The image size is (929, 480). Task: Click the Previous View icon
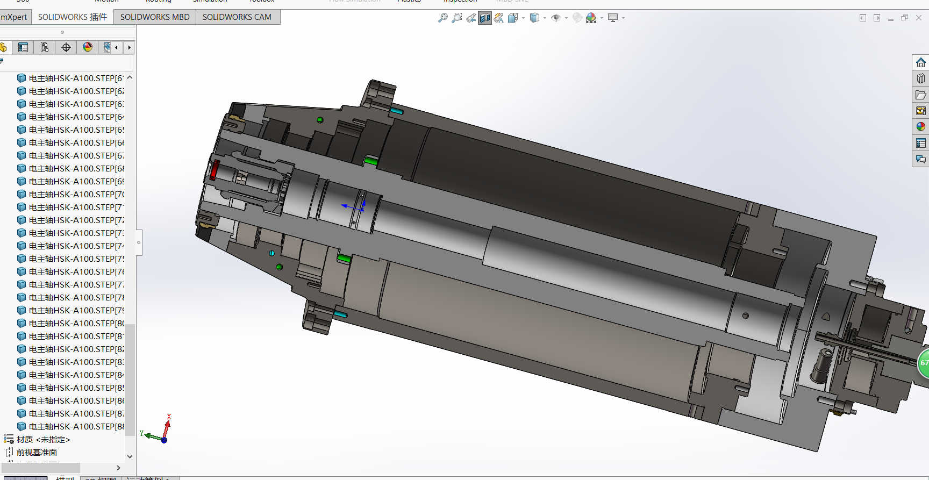471,18
